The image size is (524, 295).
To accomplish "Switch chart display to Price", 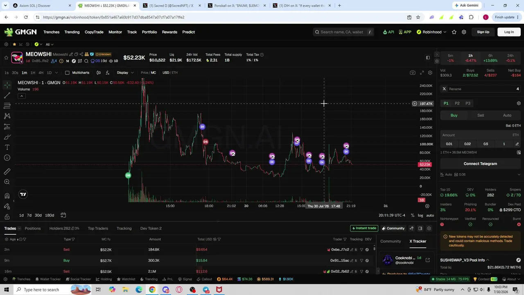I will click(x=145, y=73).
